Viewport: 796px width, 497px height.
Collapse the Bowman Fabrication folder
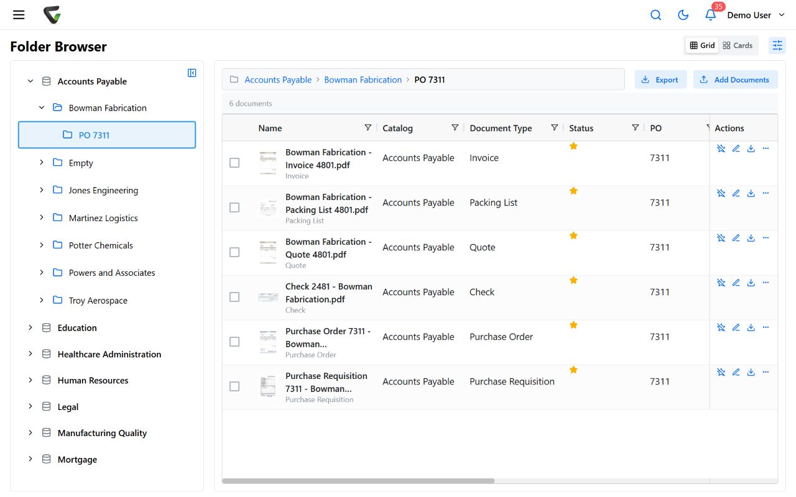pyautogui.click(x=42, y=107)
